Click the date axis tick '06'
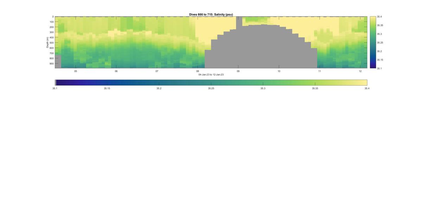This screenshot has width=422, height=219. coord(116,71)
